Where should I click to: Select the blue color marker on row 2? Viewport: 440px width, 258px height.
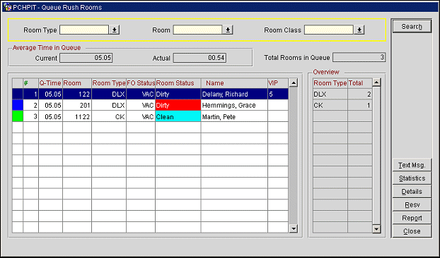18,105
